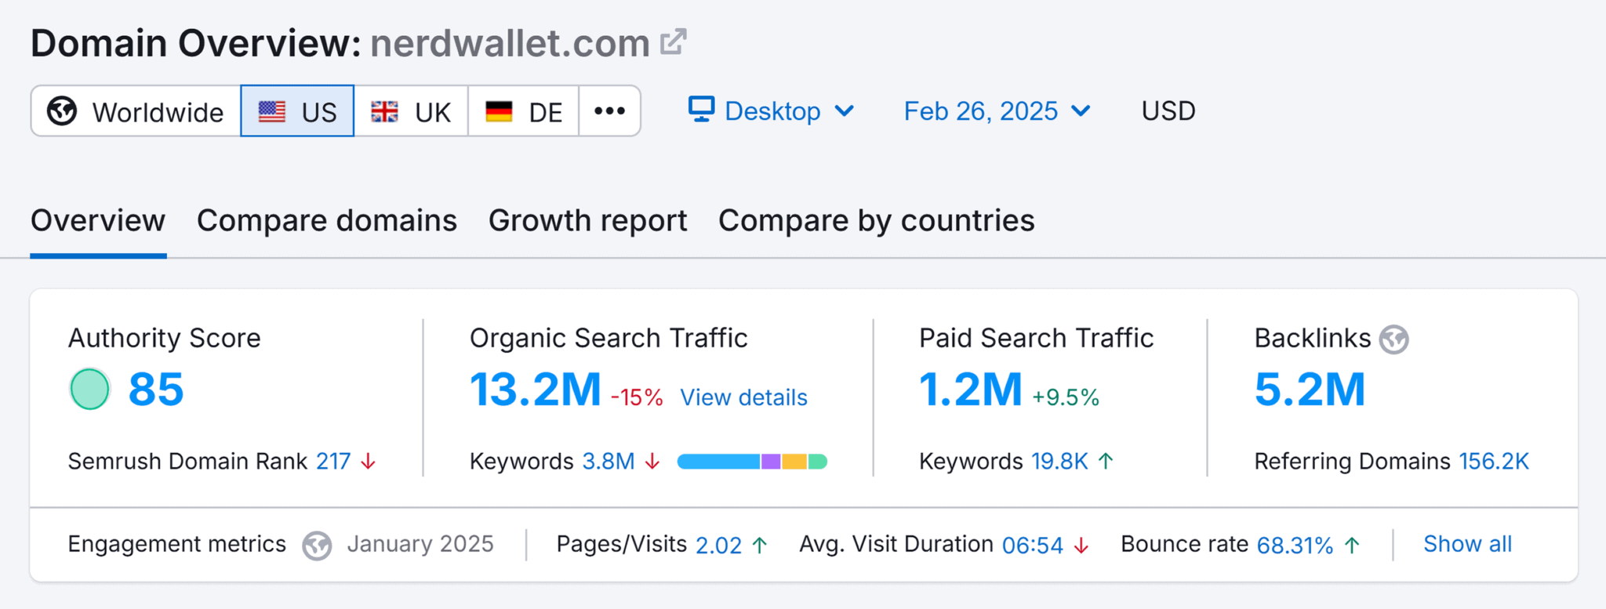This screenshot has width=1606, height=609.
Task: Click red down arrow beside Domain Rank 217
Action: 368,462
